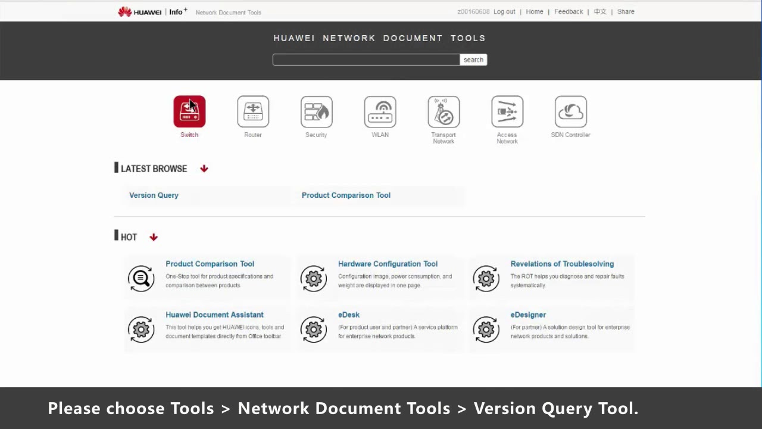Click the Share link in header
Viewport: 762px width, 429px height.
(626, 12)
